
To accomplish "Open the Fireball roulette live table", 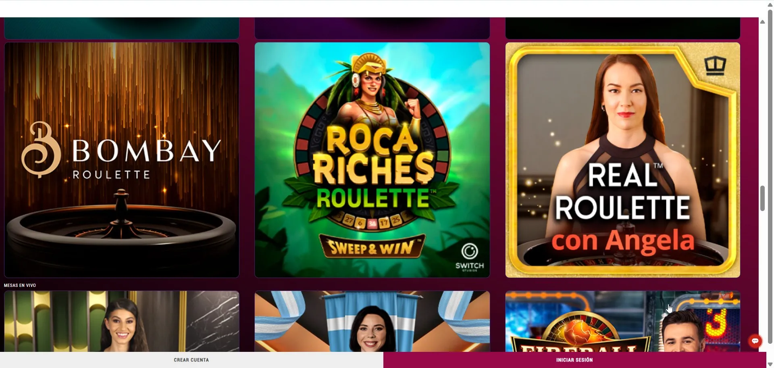I will (623, 321).
